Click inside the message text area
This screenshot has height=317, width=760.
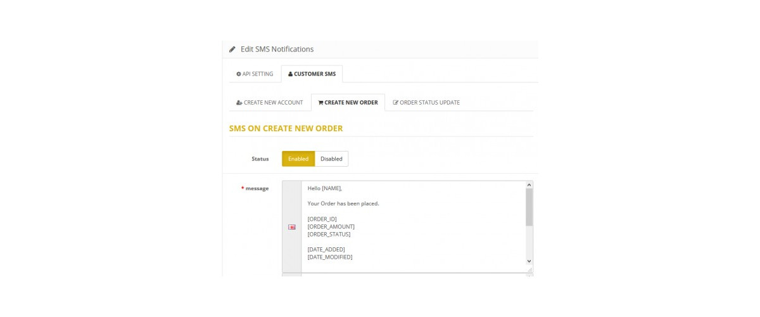tap(413, 226)
